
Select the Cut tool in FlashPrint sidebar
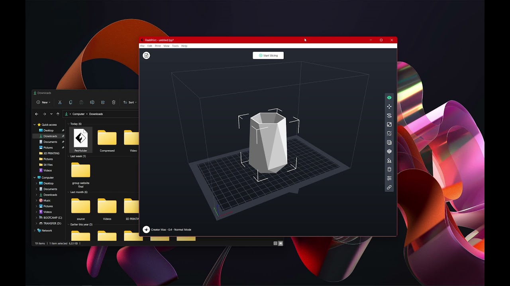point(389,133)
